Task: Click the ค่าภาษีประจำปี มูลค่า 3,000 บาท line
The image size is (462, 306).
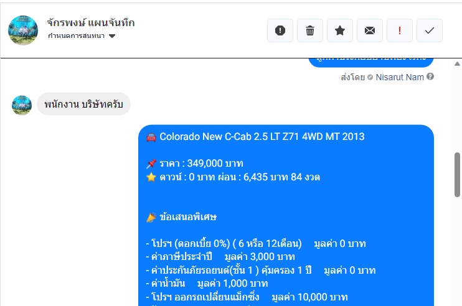Action: [220, 257]
